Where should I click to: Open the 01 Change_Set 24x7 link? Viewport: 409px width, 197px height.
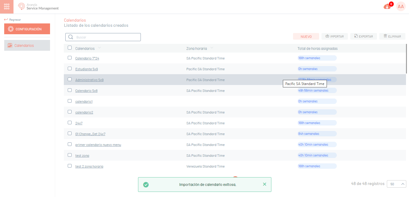90,134
